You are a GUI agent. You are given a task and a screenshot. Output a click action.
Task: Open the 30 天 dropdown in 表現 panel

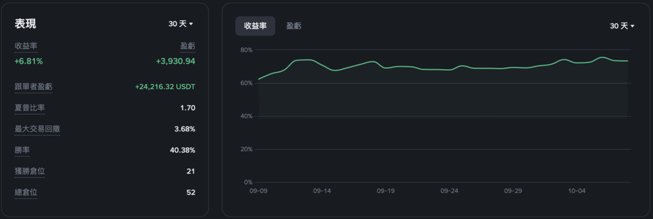181,24
